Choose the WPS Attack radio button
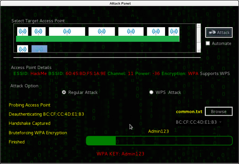 [151, 92]
